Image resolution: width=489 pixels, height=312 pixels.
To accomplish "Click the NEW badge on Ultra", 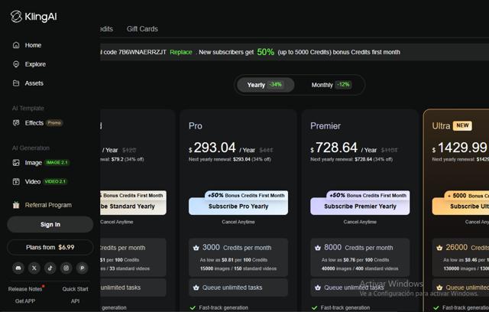I will point(462,125).
